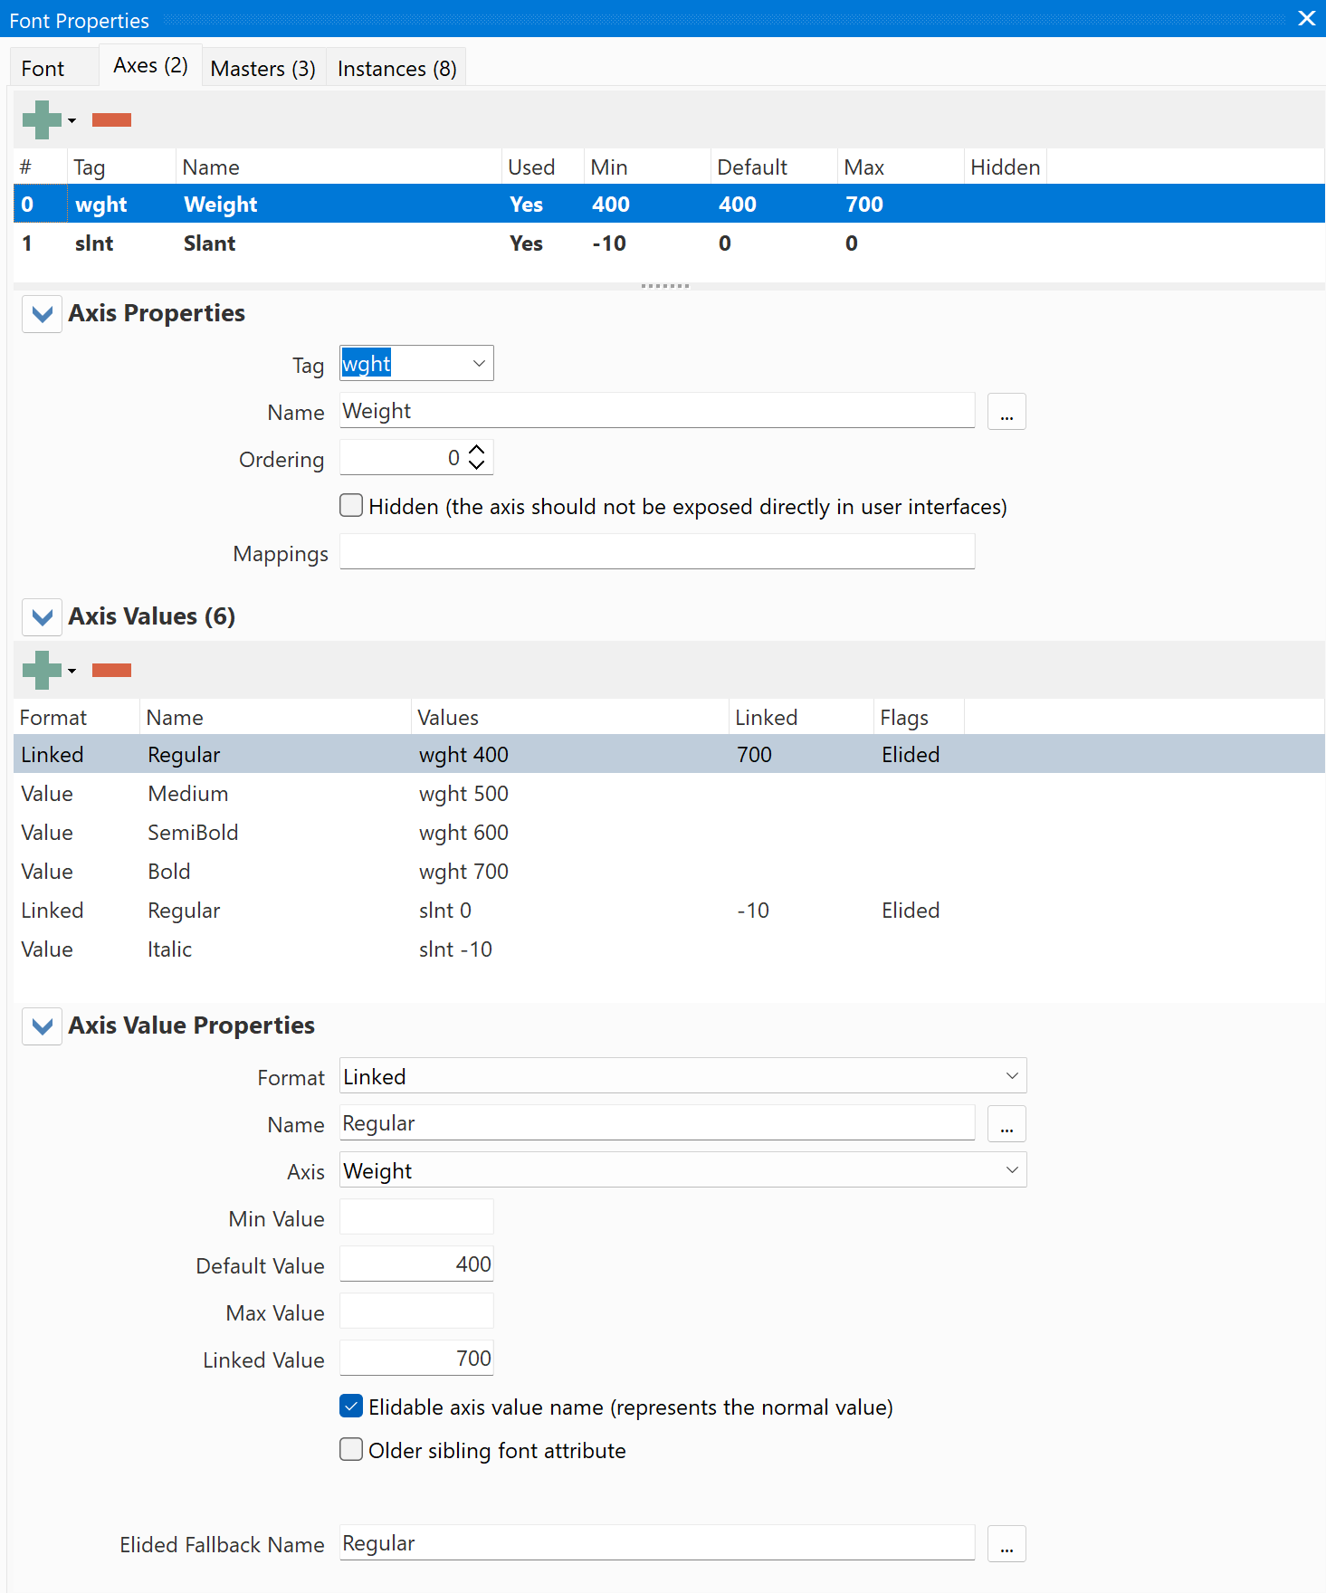Click the Linked column header
Viewport: 1326px width, 1593px height.
click(x=801, y=717)
